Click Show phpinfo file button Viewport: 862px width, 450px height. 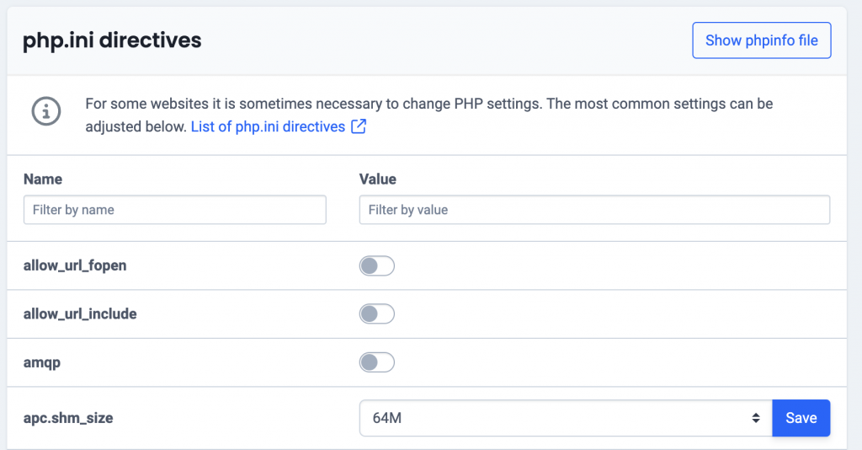coord(761,40)
